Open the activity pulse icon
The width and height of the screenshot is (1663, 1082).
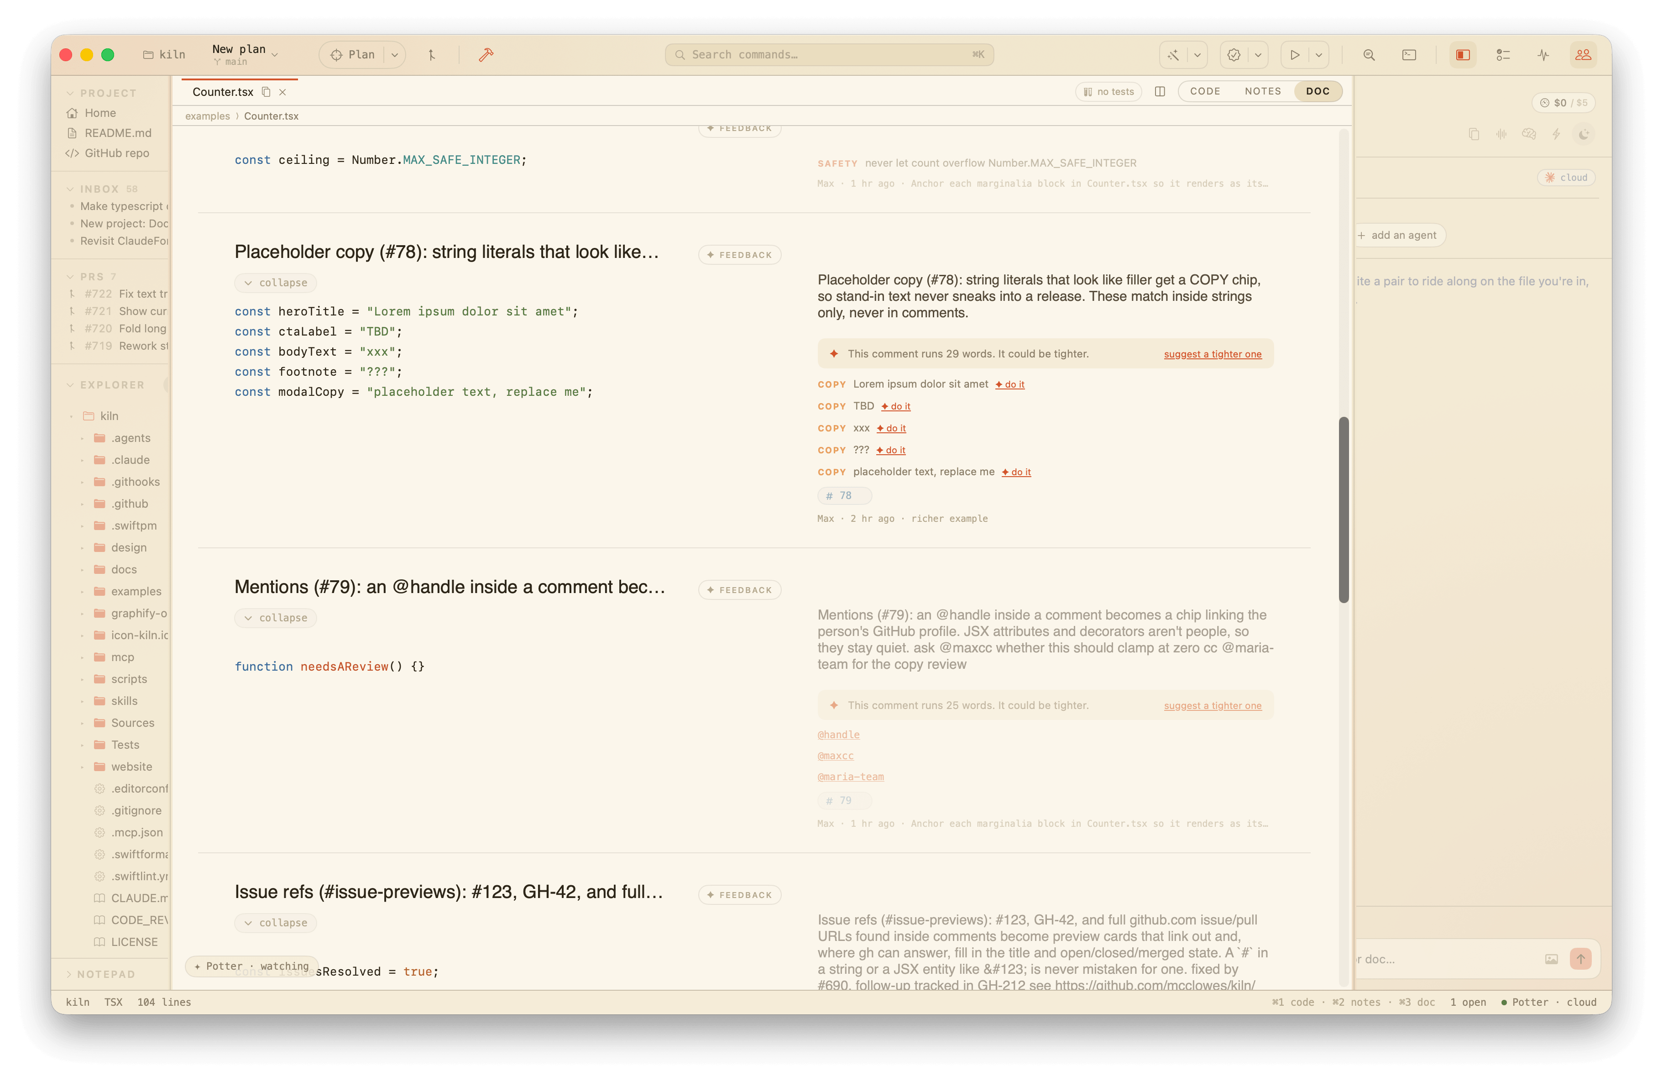click(x=1543, y=54)
